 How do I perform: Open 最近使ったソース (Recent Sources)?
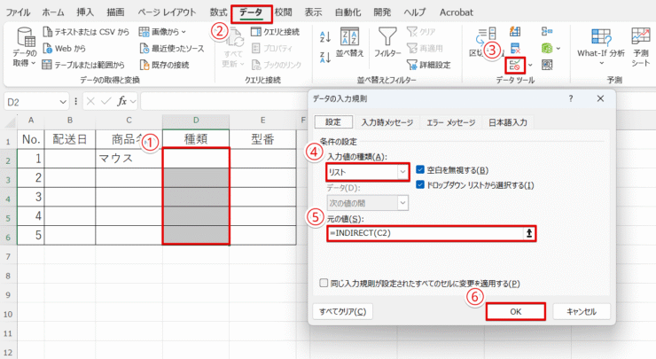tap(172, 49)
